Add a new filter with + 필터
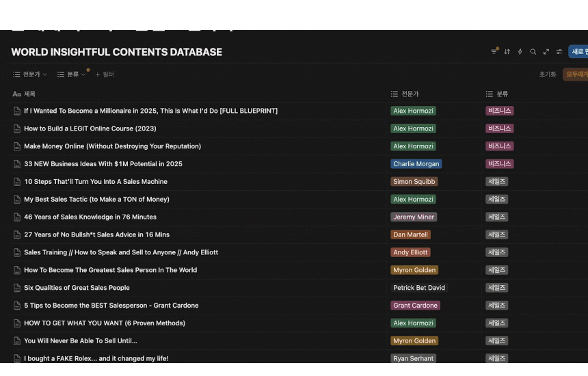 click(105, 74)
